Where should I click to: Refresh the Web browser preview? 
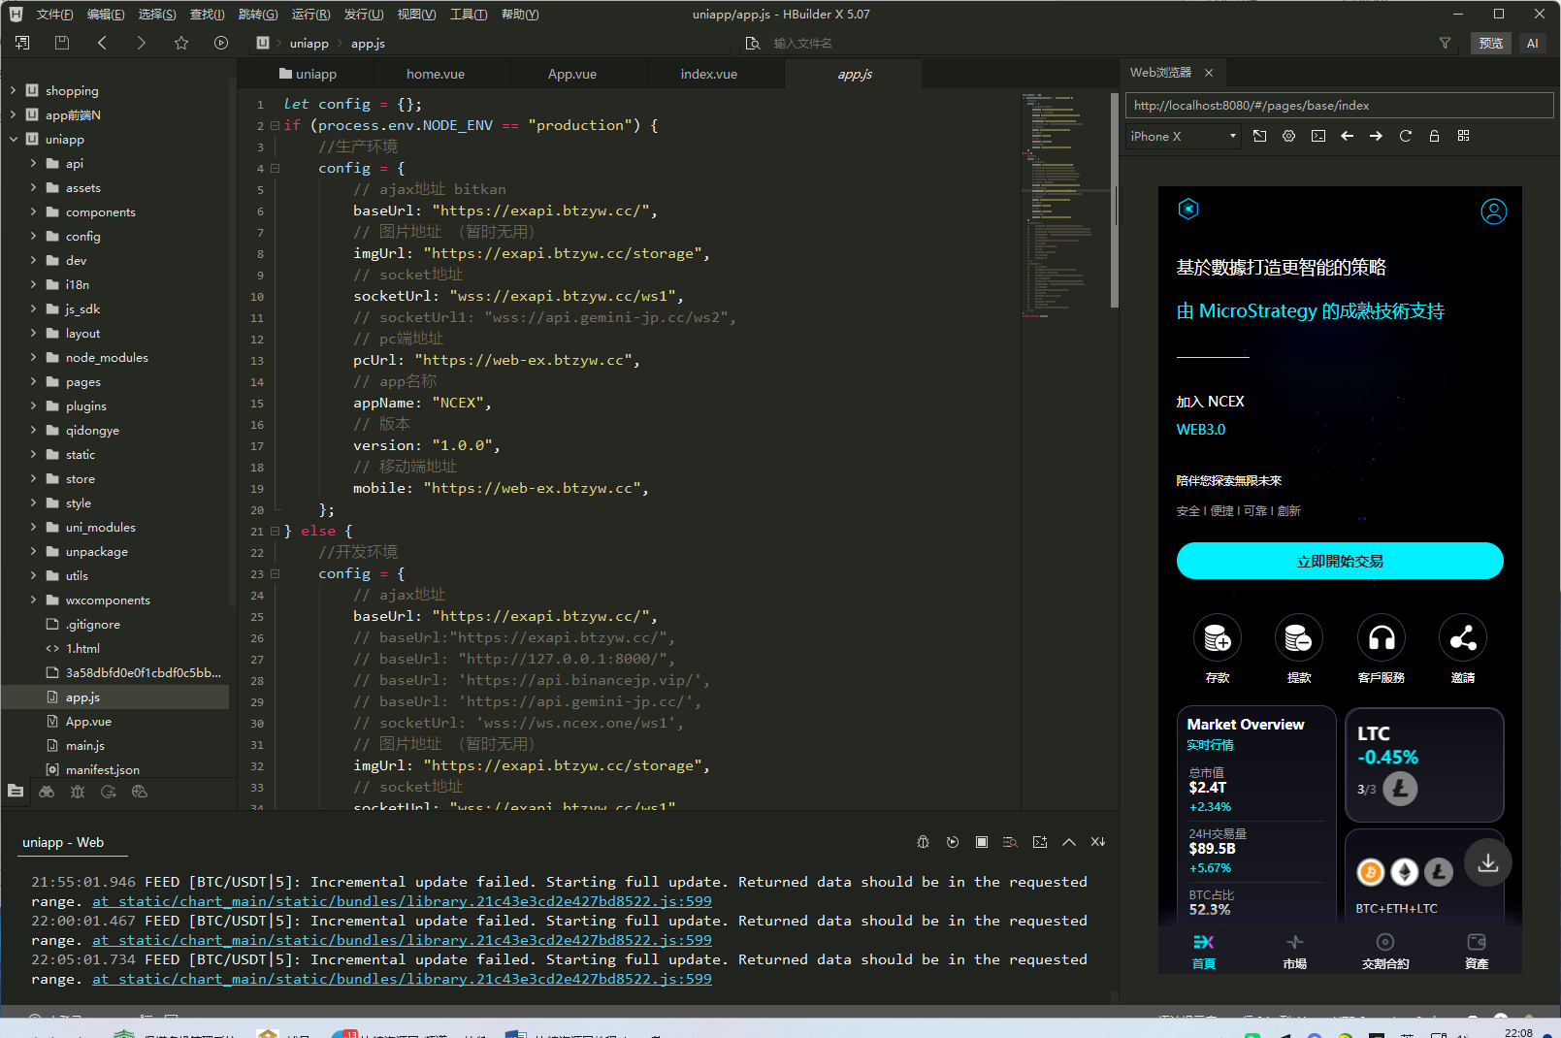click(1406, 136)
